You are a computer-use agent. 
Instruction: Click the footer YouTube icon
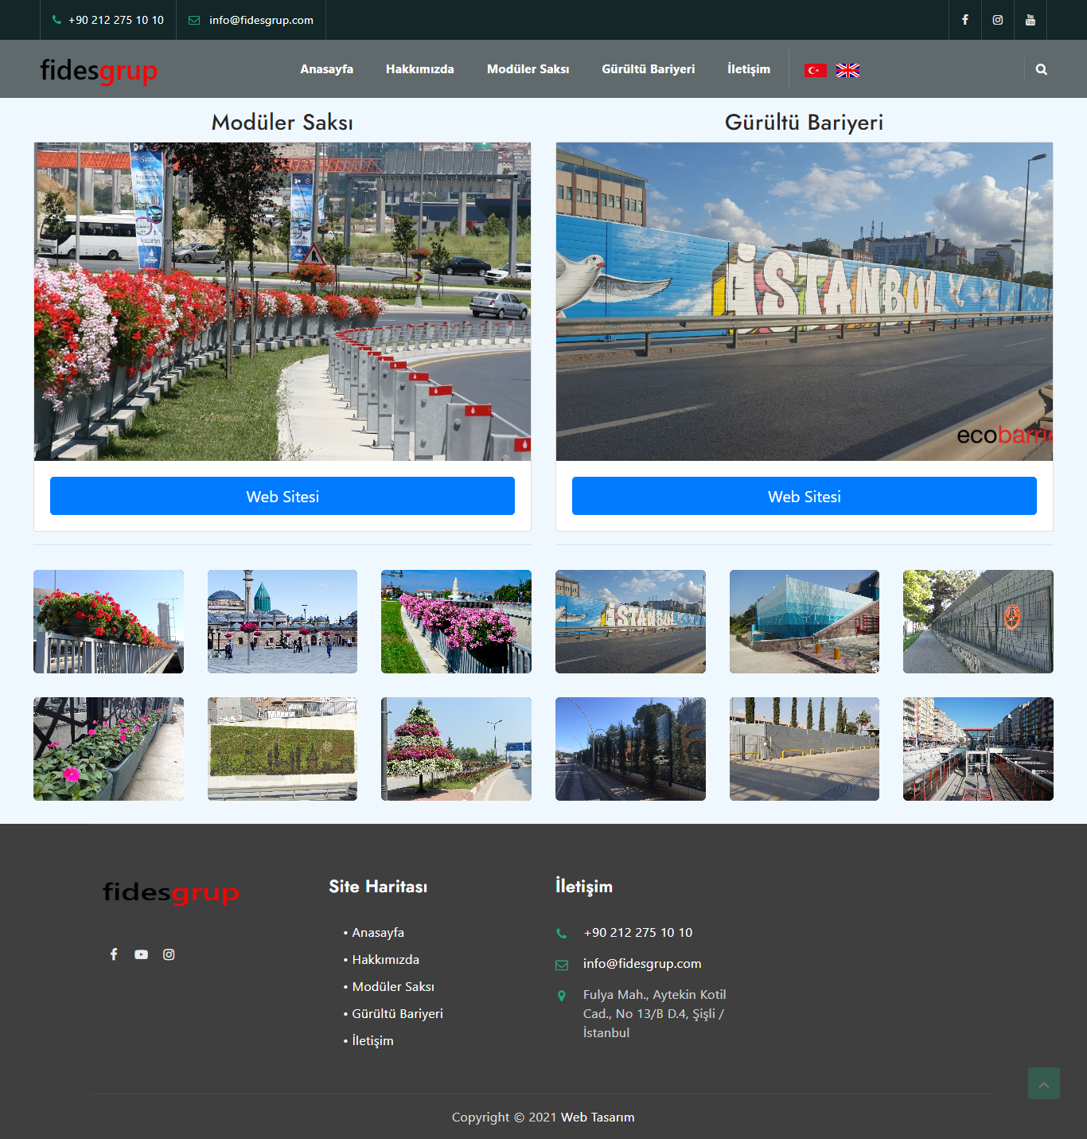pos(141,954)
